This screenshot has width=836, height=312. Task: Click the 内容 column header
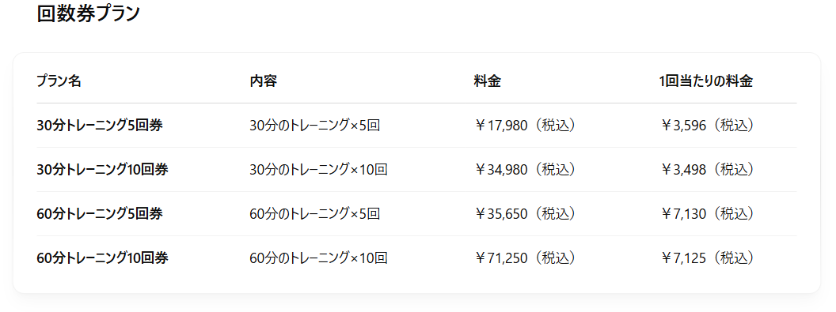[x=264, y=81]
